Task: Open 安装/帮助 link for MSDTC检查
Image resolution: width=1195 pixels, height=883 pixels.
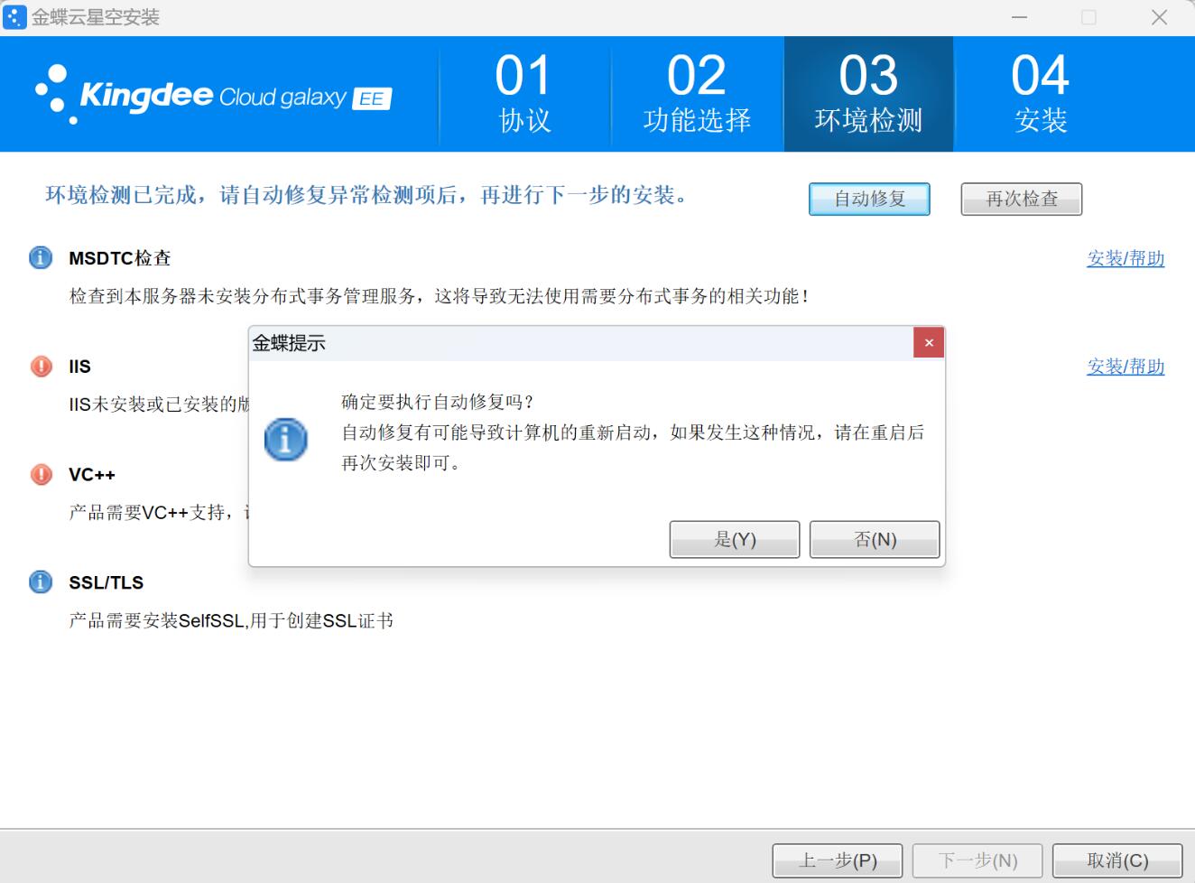Action: (1126, 258)
